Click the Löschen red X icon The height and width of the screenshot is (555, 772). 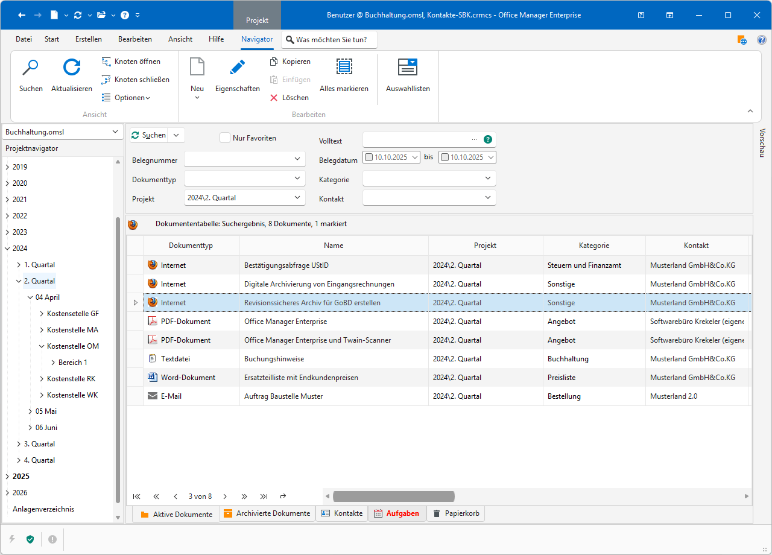(x=274, y=98)
